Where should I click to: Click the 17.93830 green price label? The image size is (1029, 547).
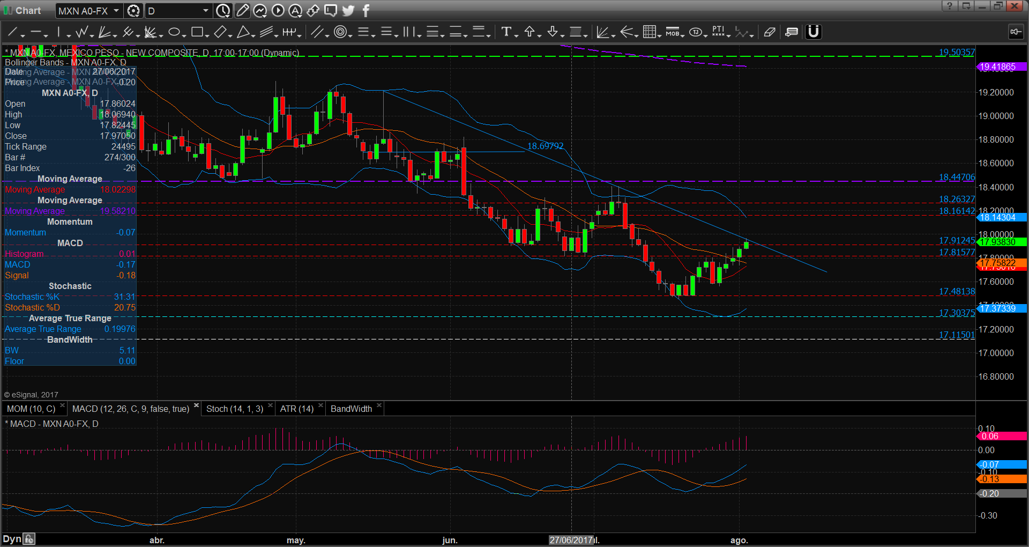pos(1001,242)
